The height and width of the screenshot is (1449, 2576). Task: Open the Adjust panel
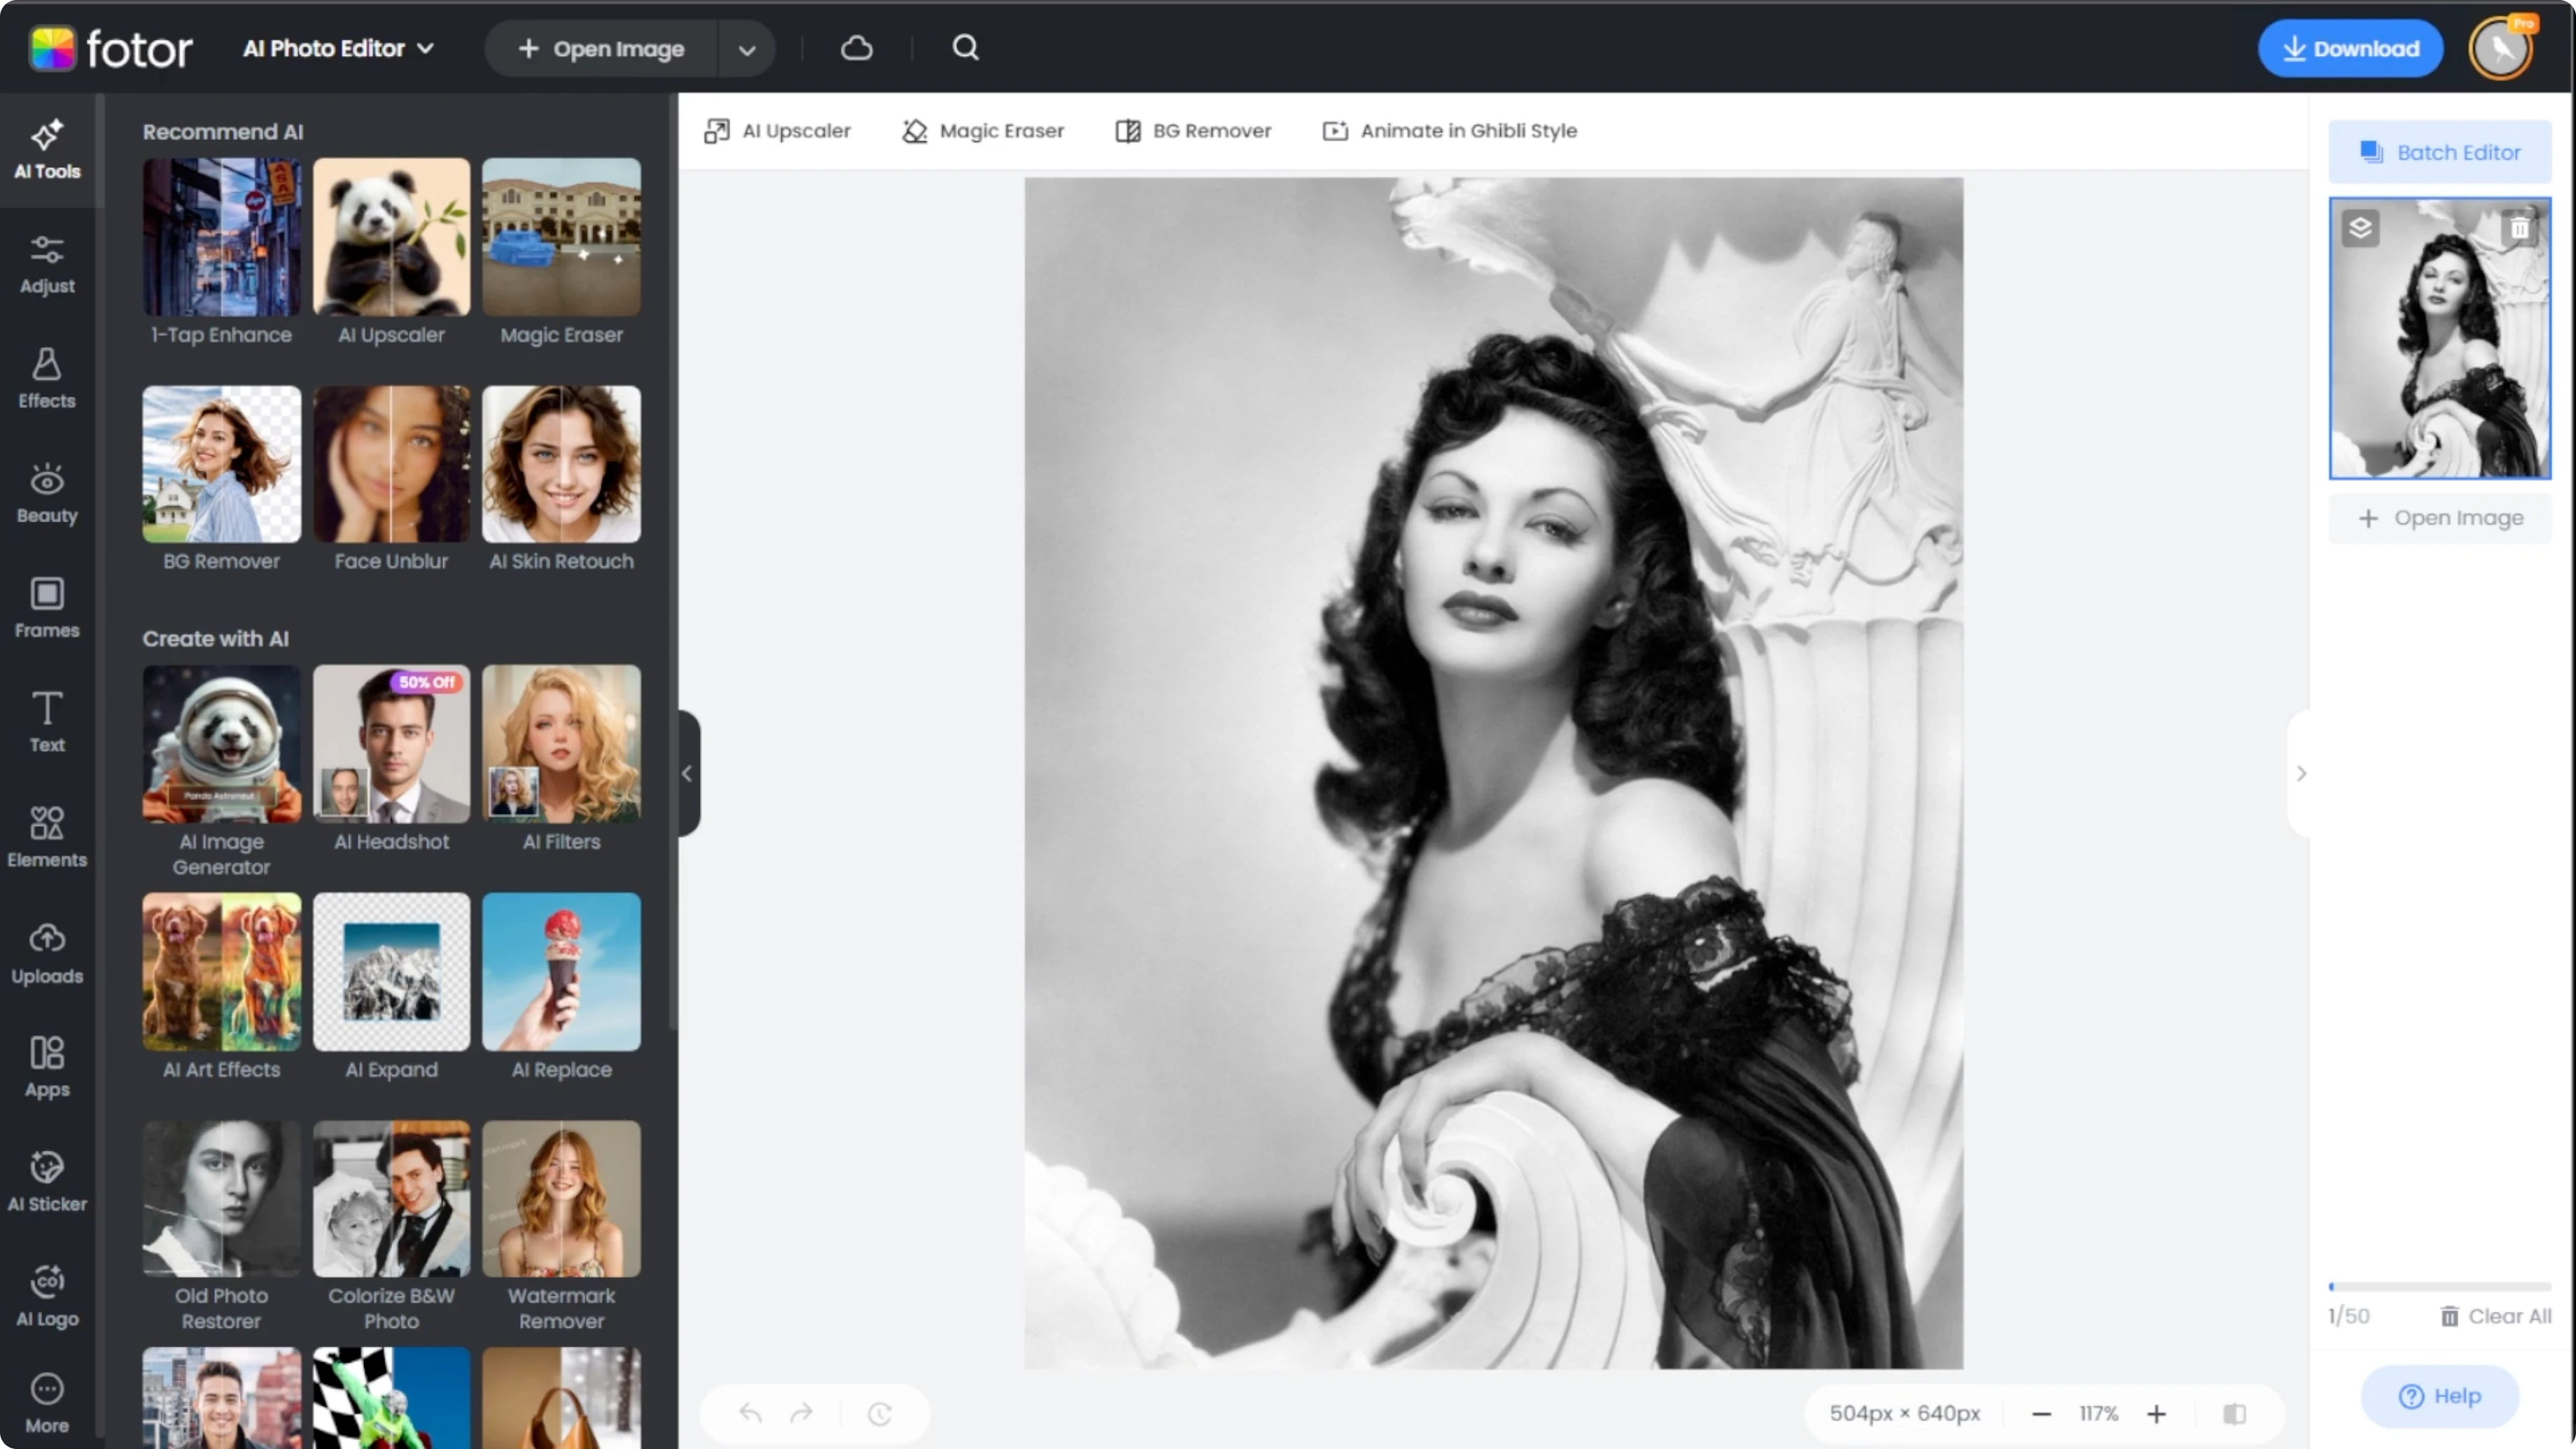[x=47, y=265]
